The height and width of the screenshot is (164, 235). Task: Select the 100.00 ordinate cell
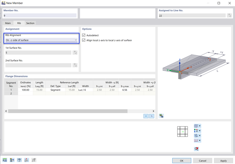[25, 90]
